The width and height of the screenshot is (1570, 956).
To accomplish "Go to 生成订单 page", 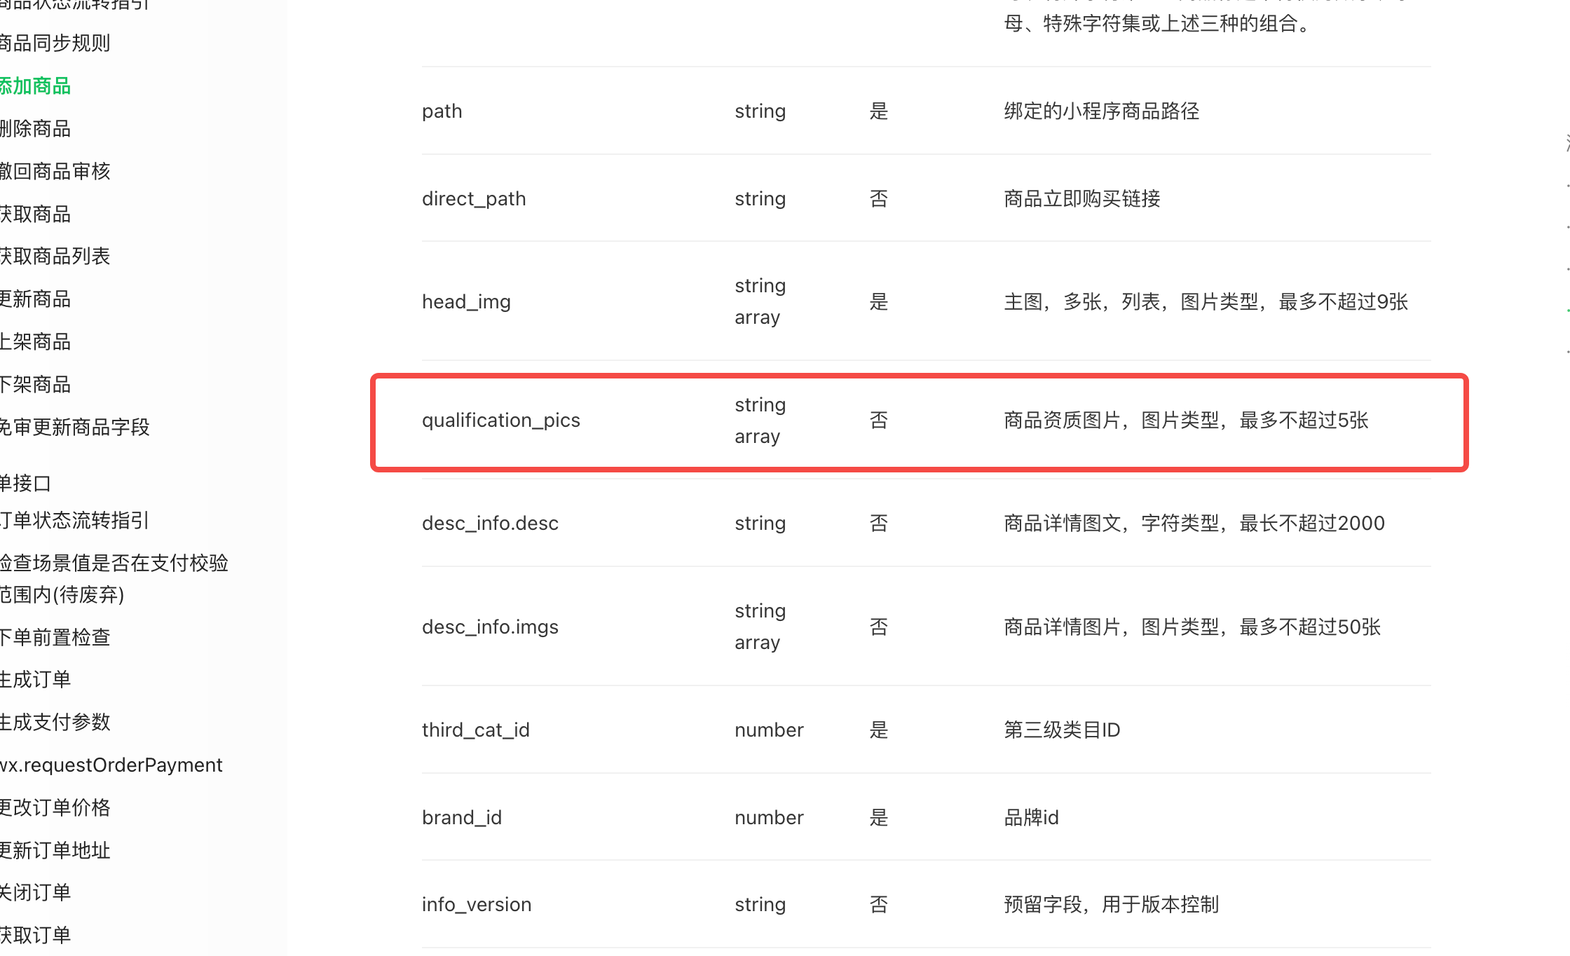I will click(x=35, y=680).
